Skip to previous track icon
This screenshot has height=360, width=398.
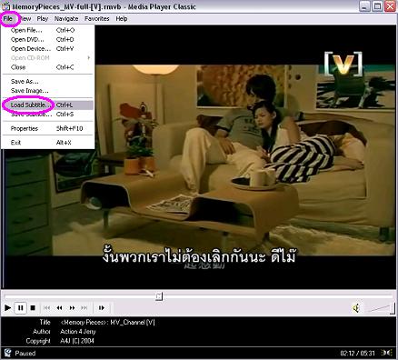[46, 308]
